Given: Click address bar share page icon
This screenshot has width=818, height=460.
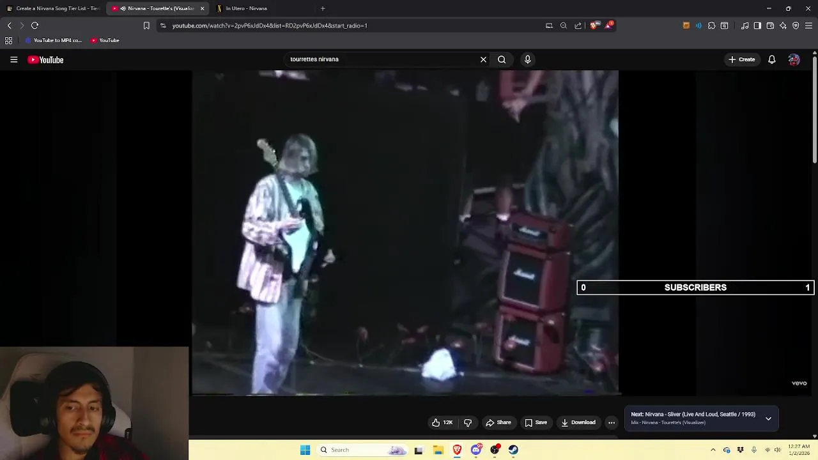Looking at the screenshot, I should 578,26.
